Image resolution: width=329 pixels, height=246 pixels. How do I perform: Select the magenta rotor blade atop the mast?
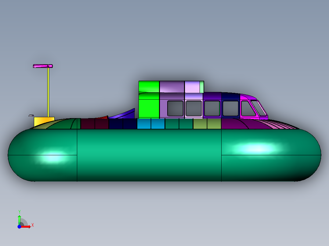click(x=43, y=66)
